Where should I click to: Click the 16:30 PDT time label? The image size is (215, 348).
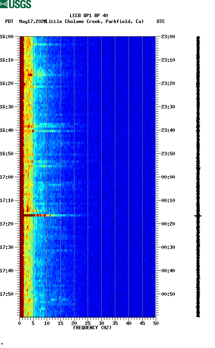[x=7, y=107]
